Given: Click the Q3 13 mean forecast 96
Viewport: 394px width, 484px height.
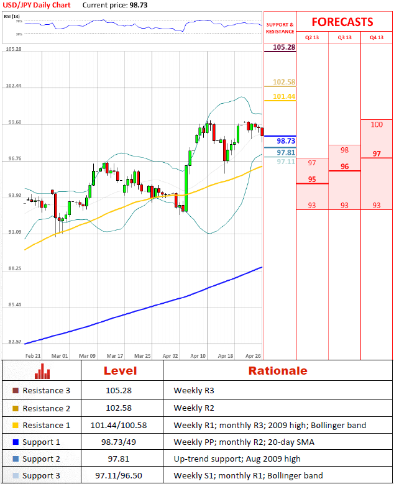Looking at the screenshot, I should pyautogui.click(x=345, y=167).
